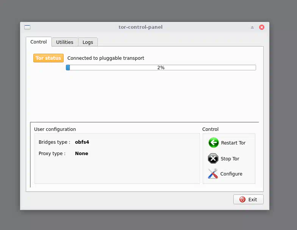297x230 pixels.
Task: Click 'Connected to pluggable transport' status text
Action: [106, 58]
